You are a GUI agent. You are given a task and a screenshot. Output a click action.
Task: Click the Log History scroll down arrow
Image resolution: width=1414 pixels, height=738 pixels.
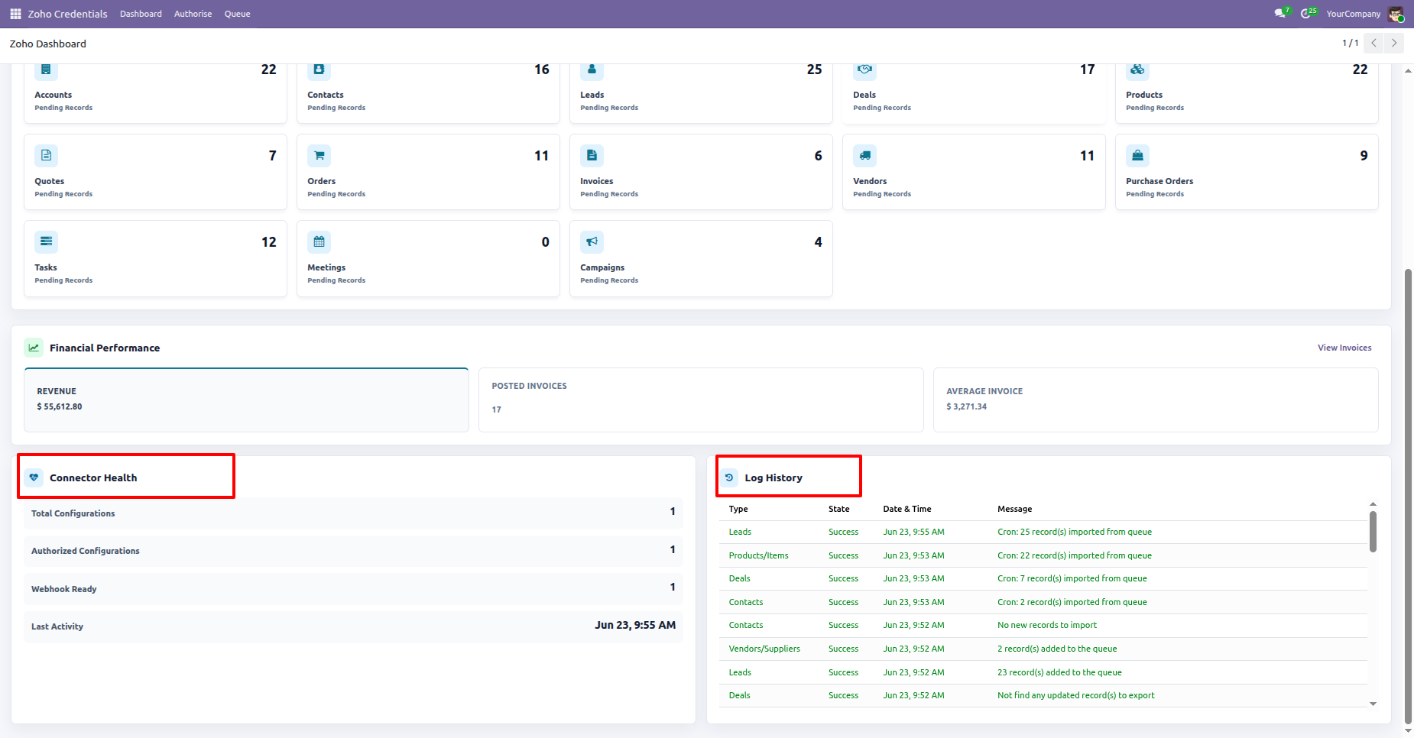tap(1373, 704)
